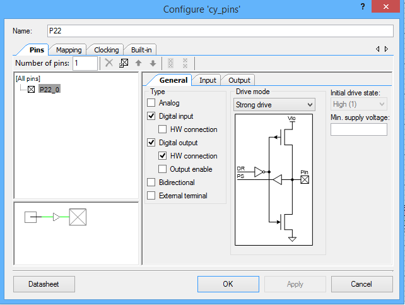Select the [All pins] tree node
405x305 pixels.
click(28, 78)
